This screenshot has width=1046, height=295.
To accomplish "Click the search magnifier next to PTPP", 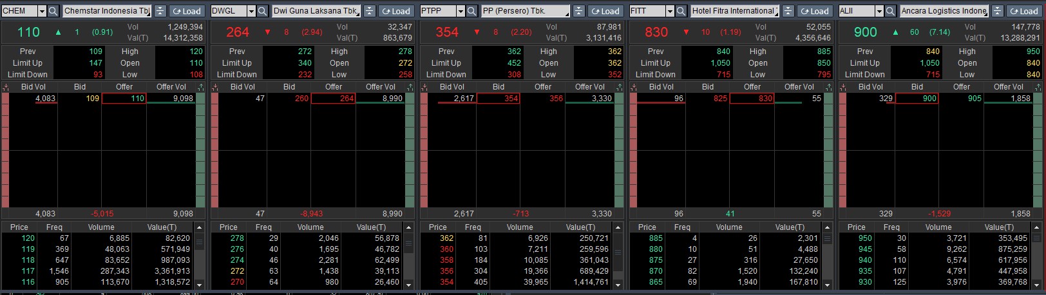I will point(472,11).
